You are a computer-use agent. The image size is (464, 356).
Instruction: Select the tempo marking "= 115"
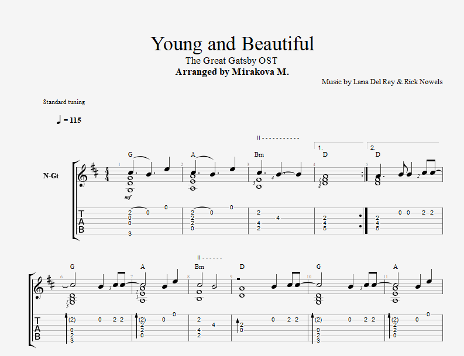69,120
